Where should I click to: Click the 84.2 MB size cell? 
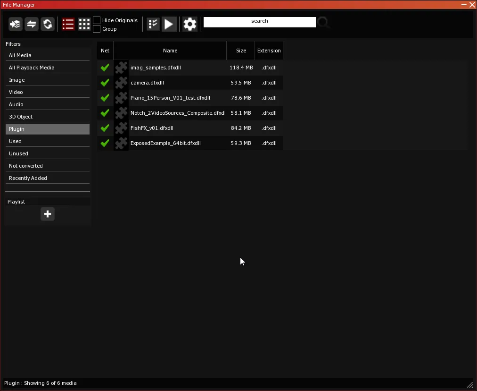coord(241,128)
